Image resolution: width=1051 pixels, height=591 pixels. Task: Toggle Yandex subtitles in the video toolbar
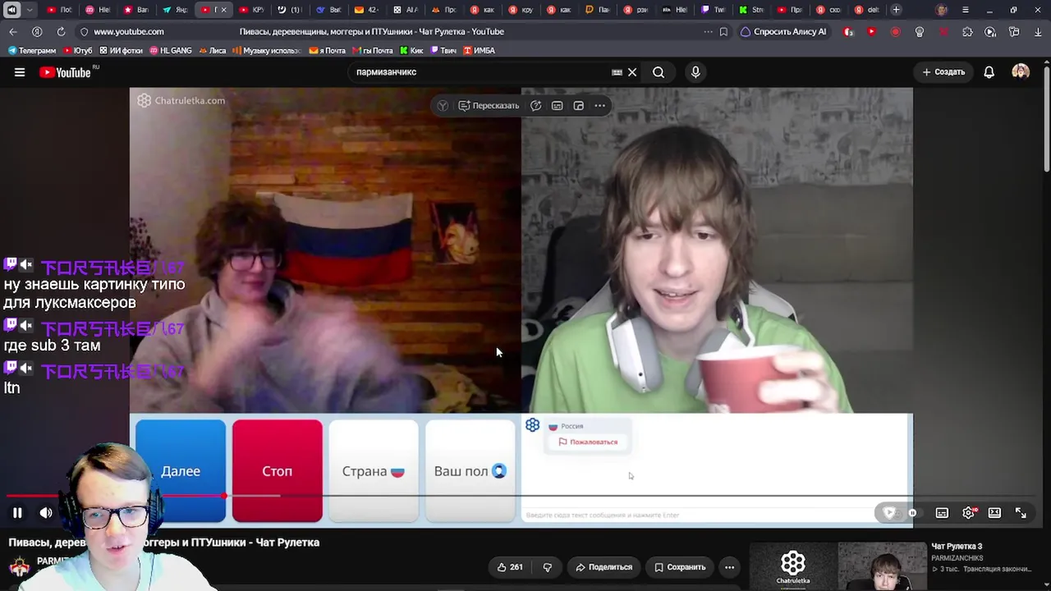(x=557, y=106)
